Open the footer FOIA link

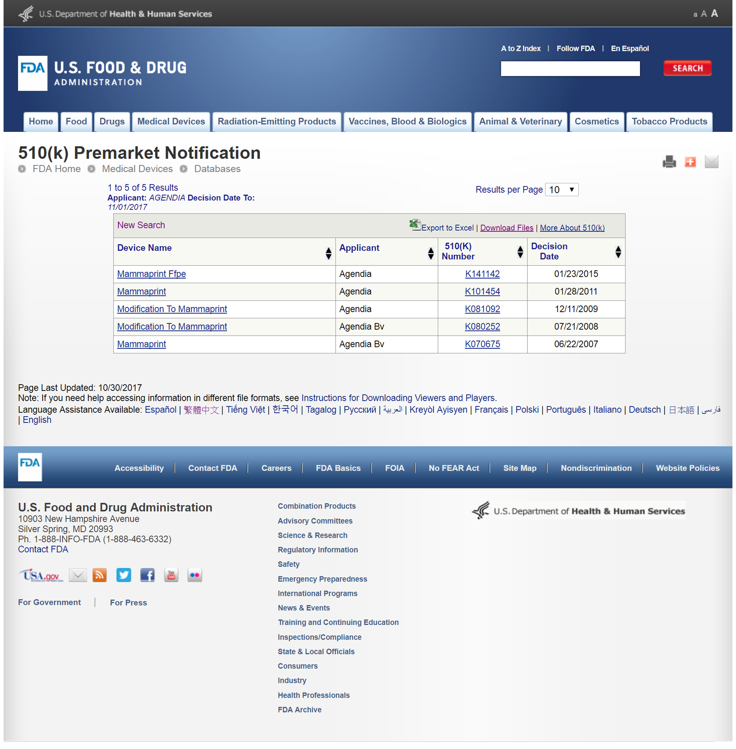tap(395, 468)
